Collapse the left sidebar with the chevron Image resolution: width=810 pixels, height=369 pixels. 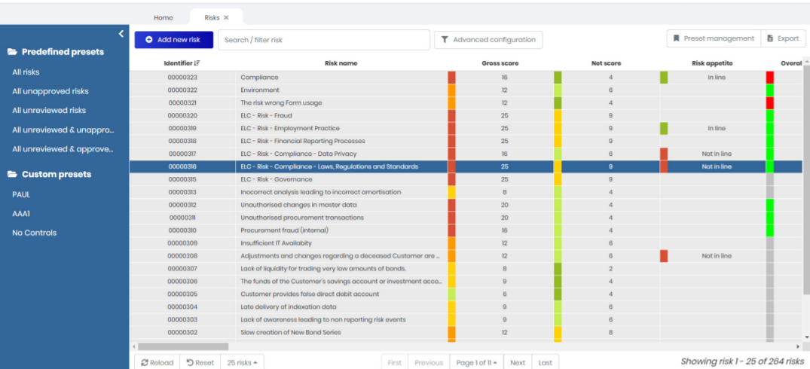121,34
